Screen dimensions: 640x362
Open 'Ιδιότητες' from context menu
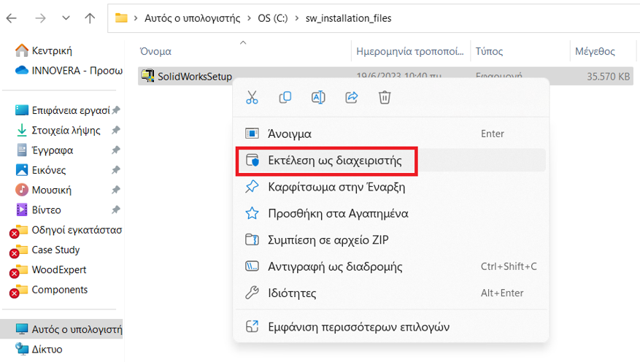[x=292, y=293]
